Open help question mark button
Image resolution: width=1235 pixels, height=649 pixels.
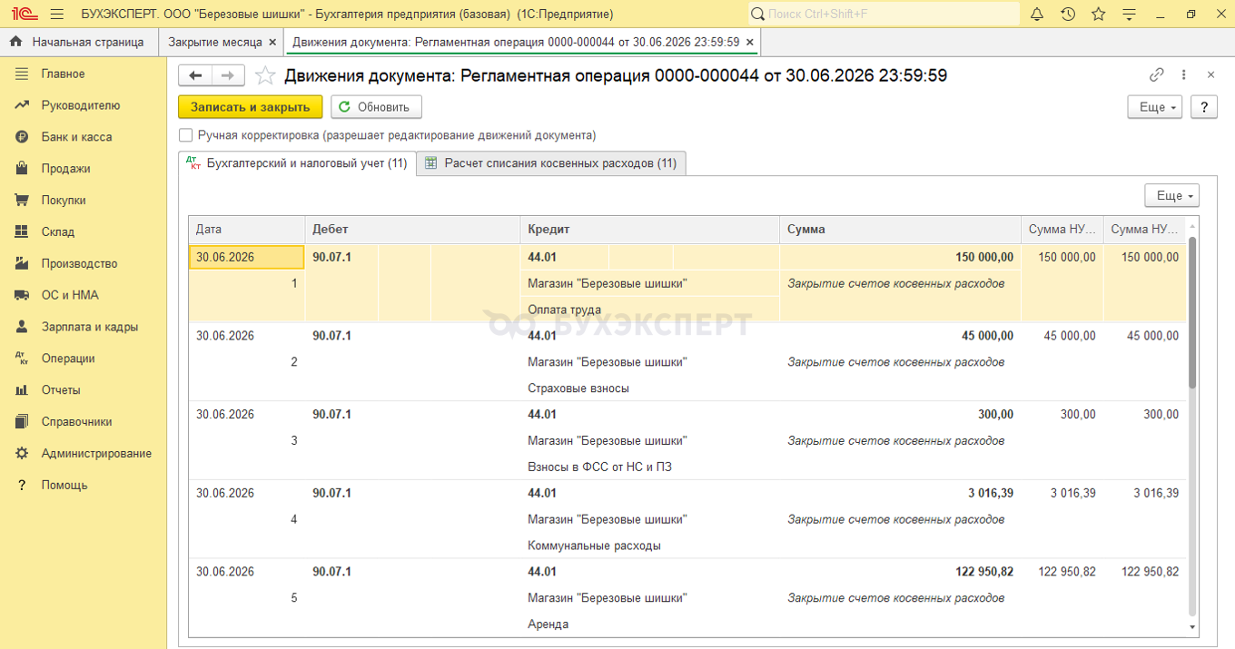(1204, 106)
